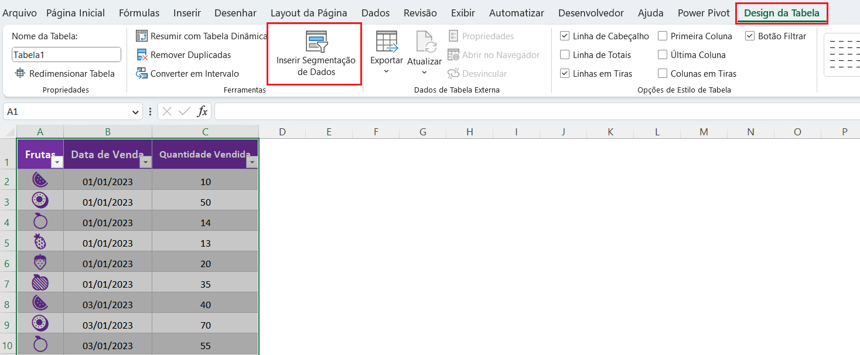This screenshot has height=355, width=860.
Task: Open the Frutas column filter dropdown
Action: (57, 163)
